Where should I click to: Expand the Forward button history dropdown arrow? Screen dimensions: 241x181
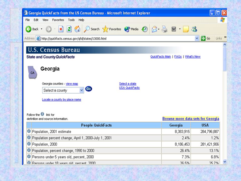[55, 29]
